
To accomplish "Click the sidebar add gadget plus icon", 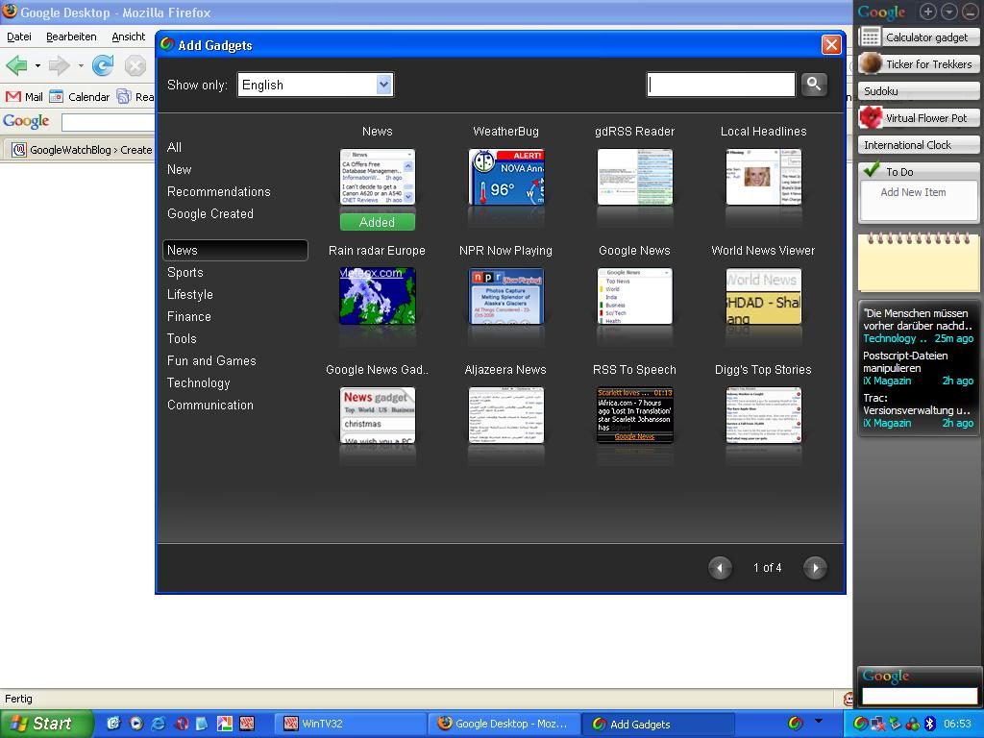I will (927, 12).
